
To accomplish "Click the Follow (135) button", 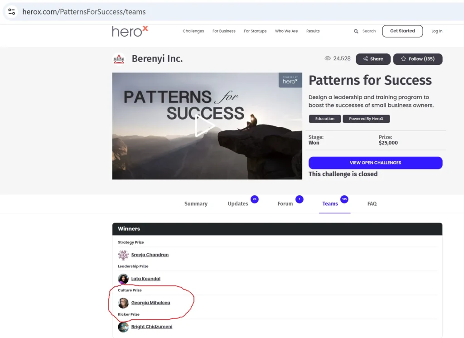I will [x=418, y=59].
